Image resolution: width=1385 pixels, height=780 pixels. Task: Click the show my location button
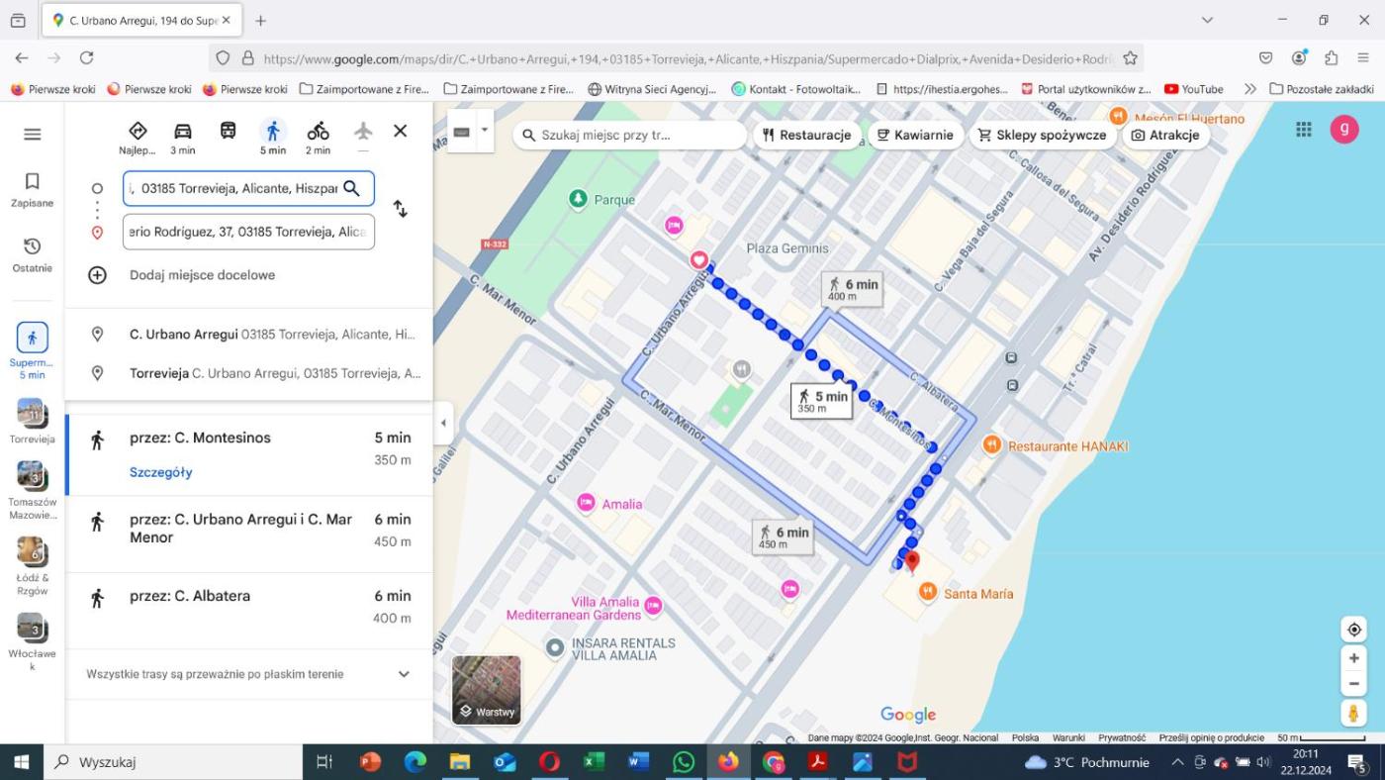click(x=1353, y=630)
